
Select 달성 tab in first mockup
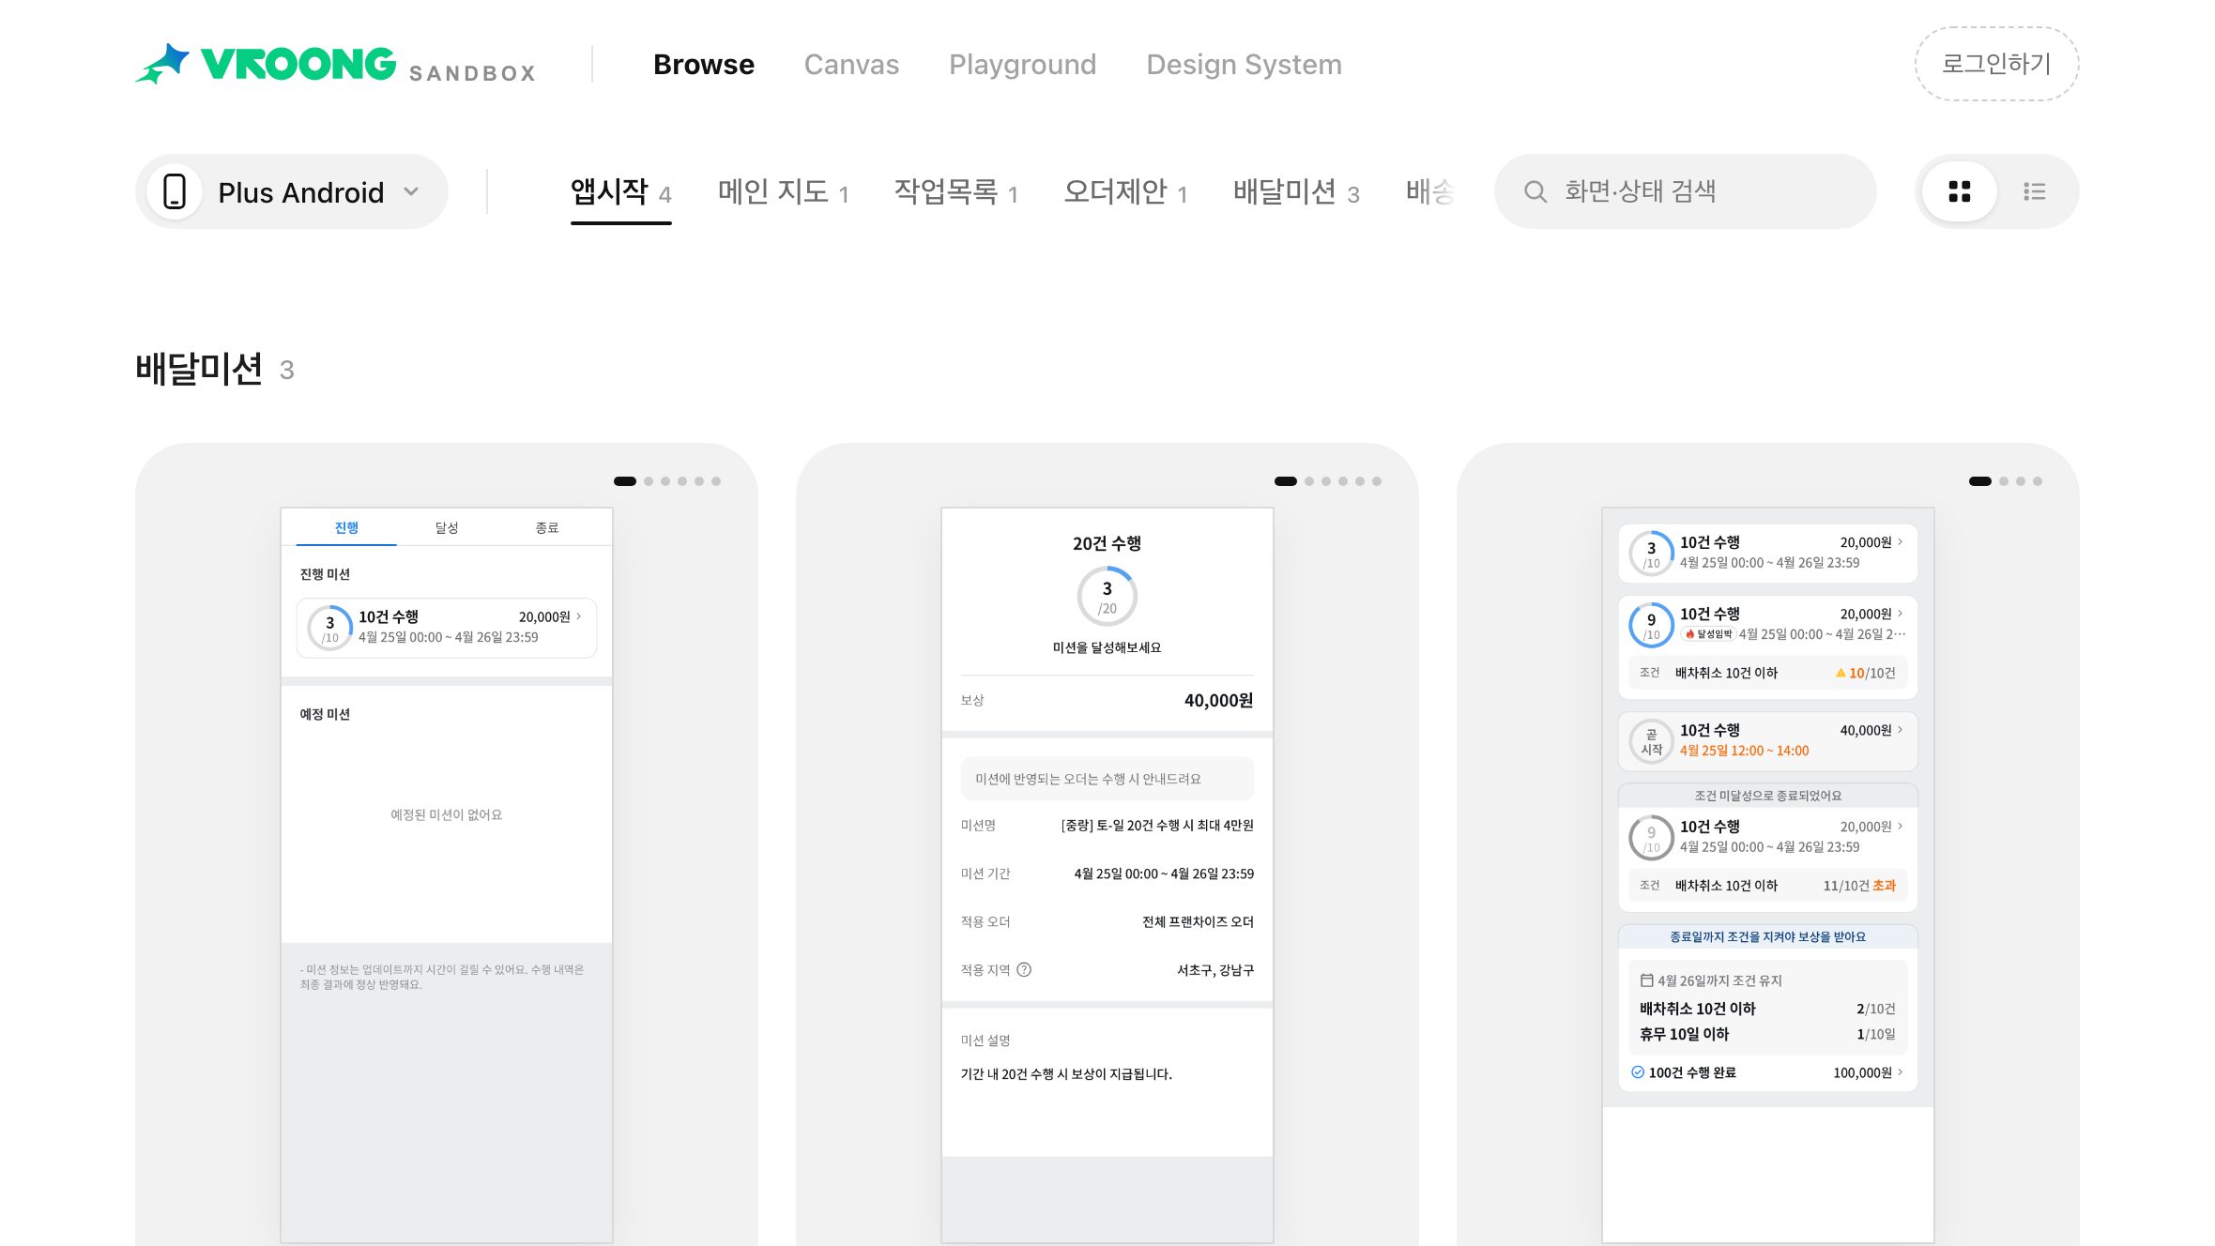[447, 527]
